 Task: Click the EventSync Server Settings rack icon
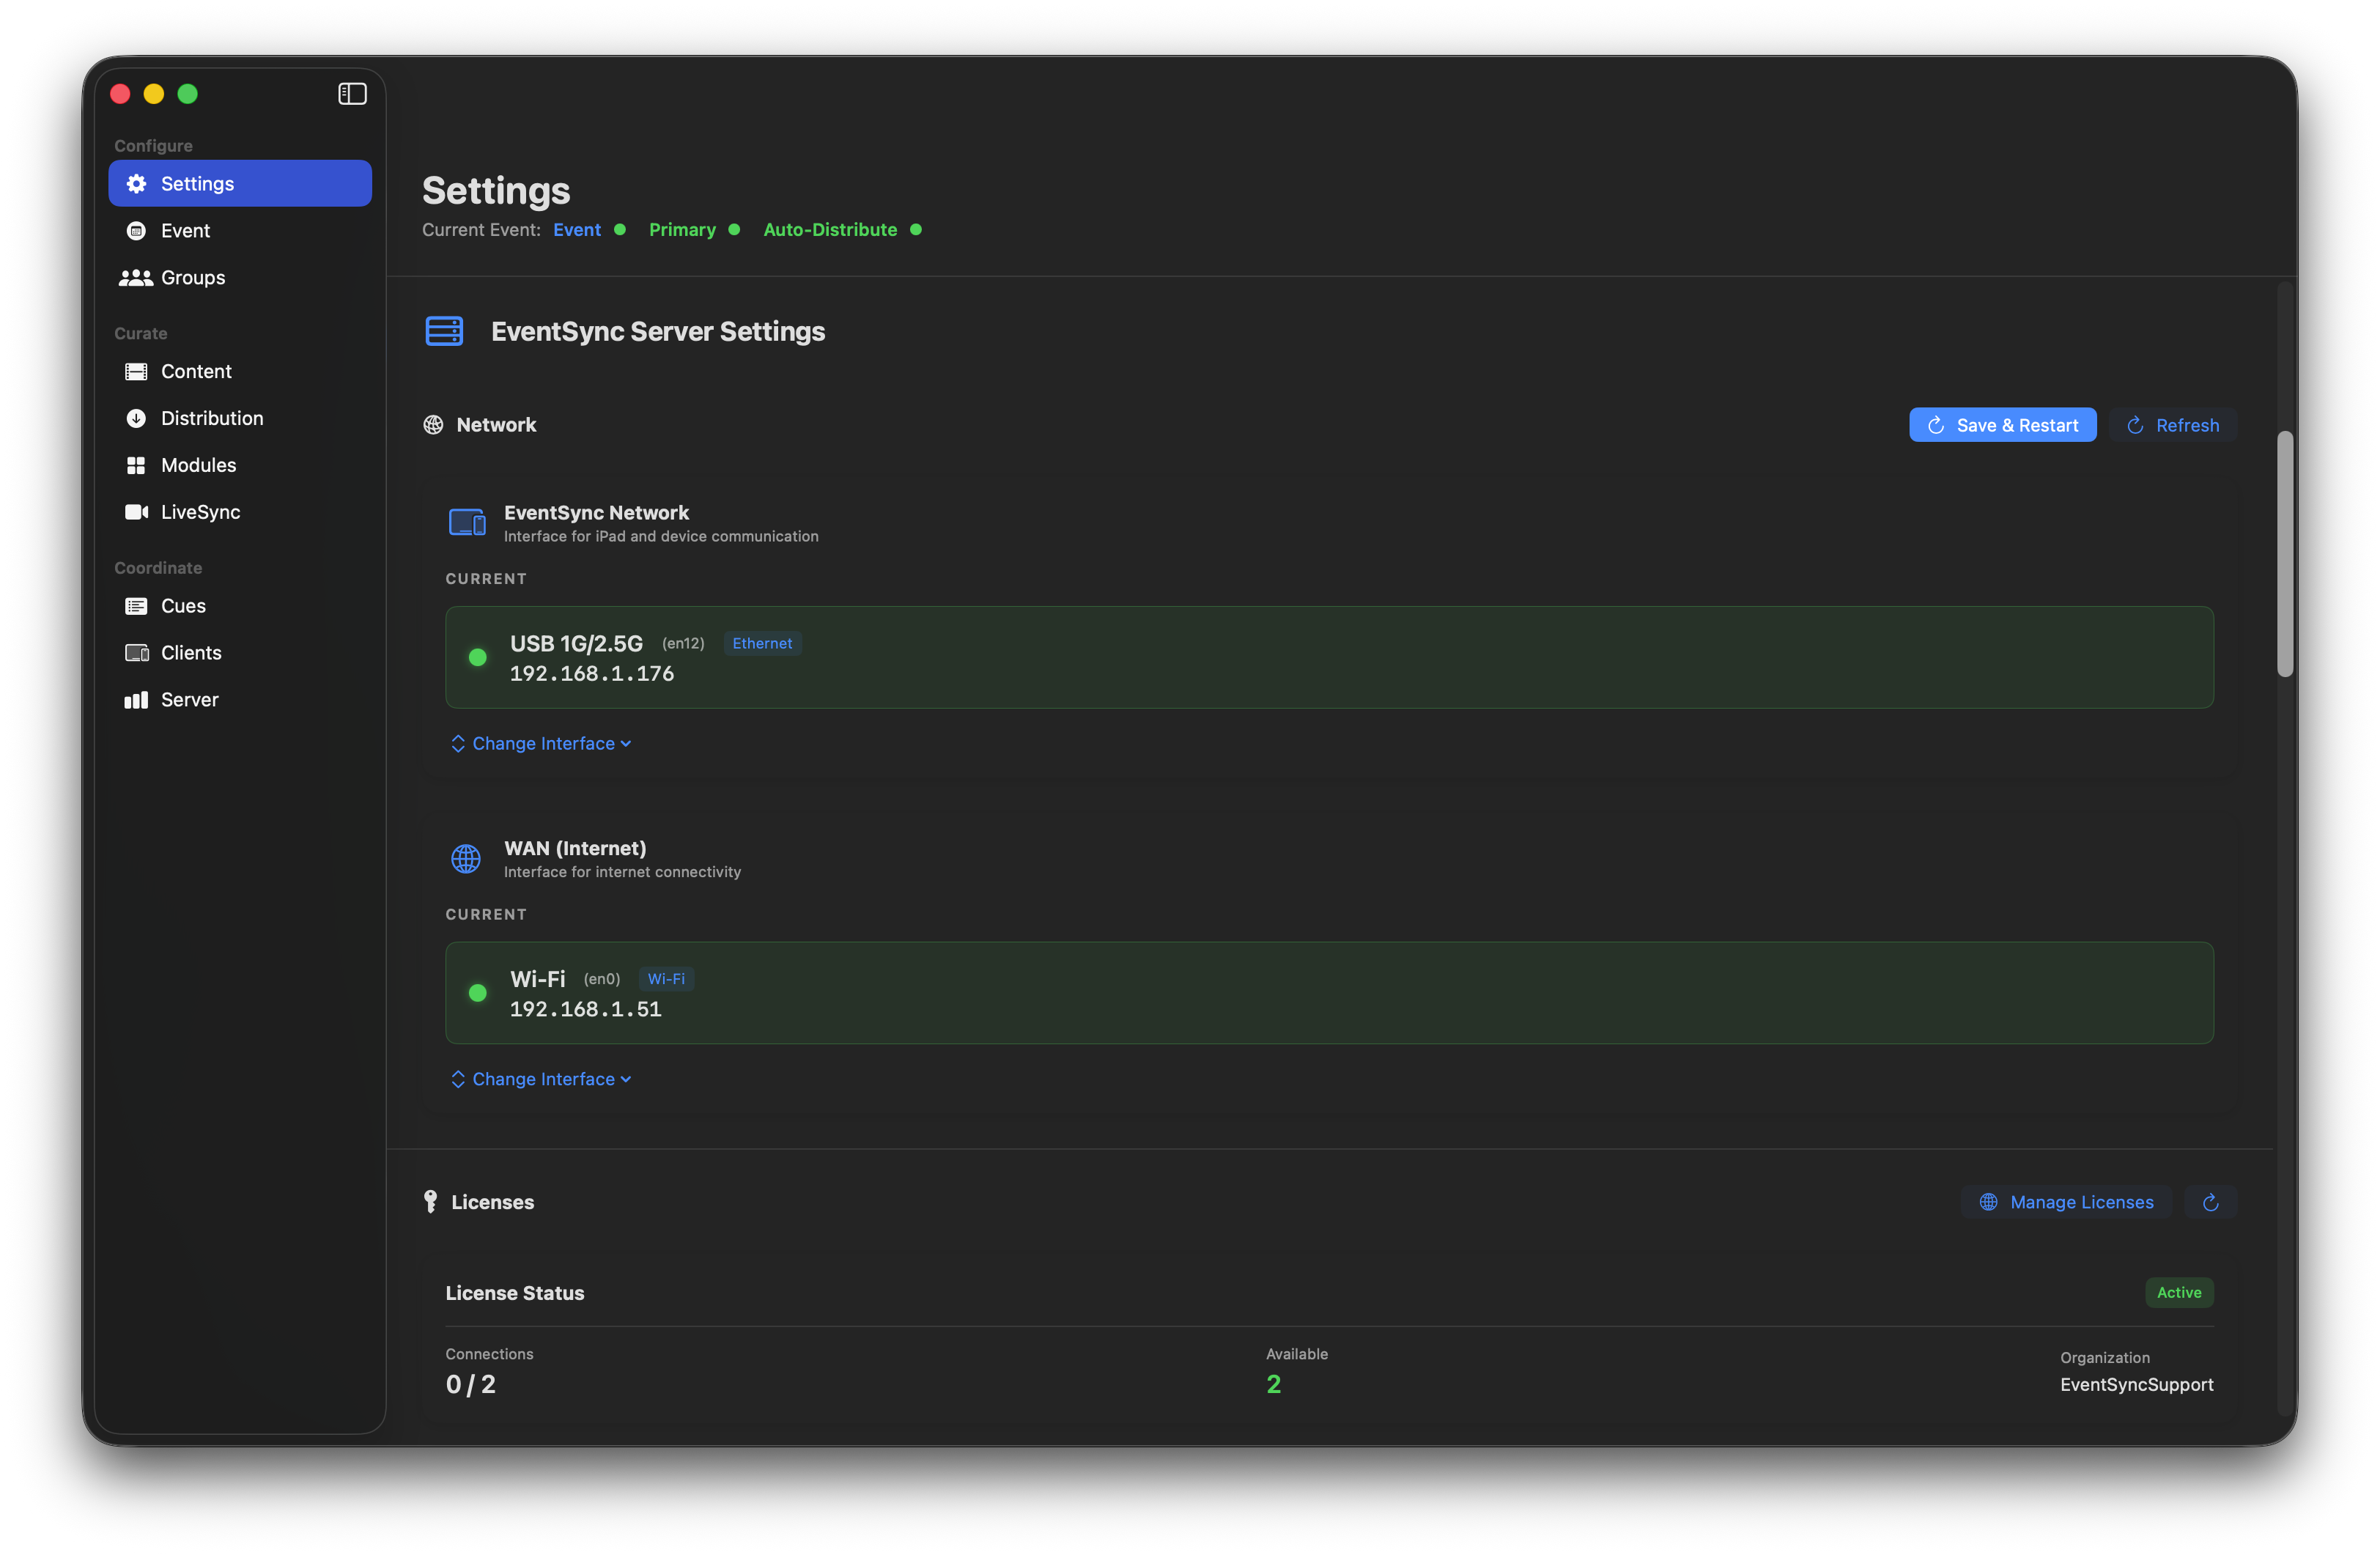click(444, 331)
